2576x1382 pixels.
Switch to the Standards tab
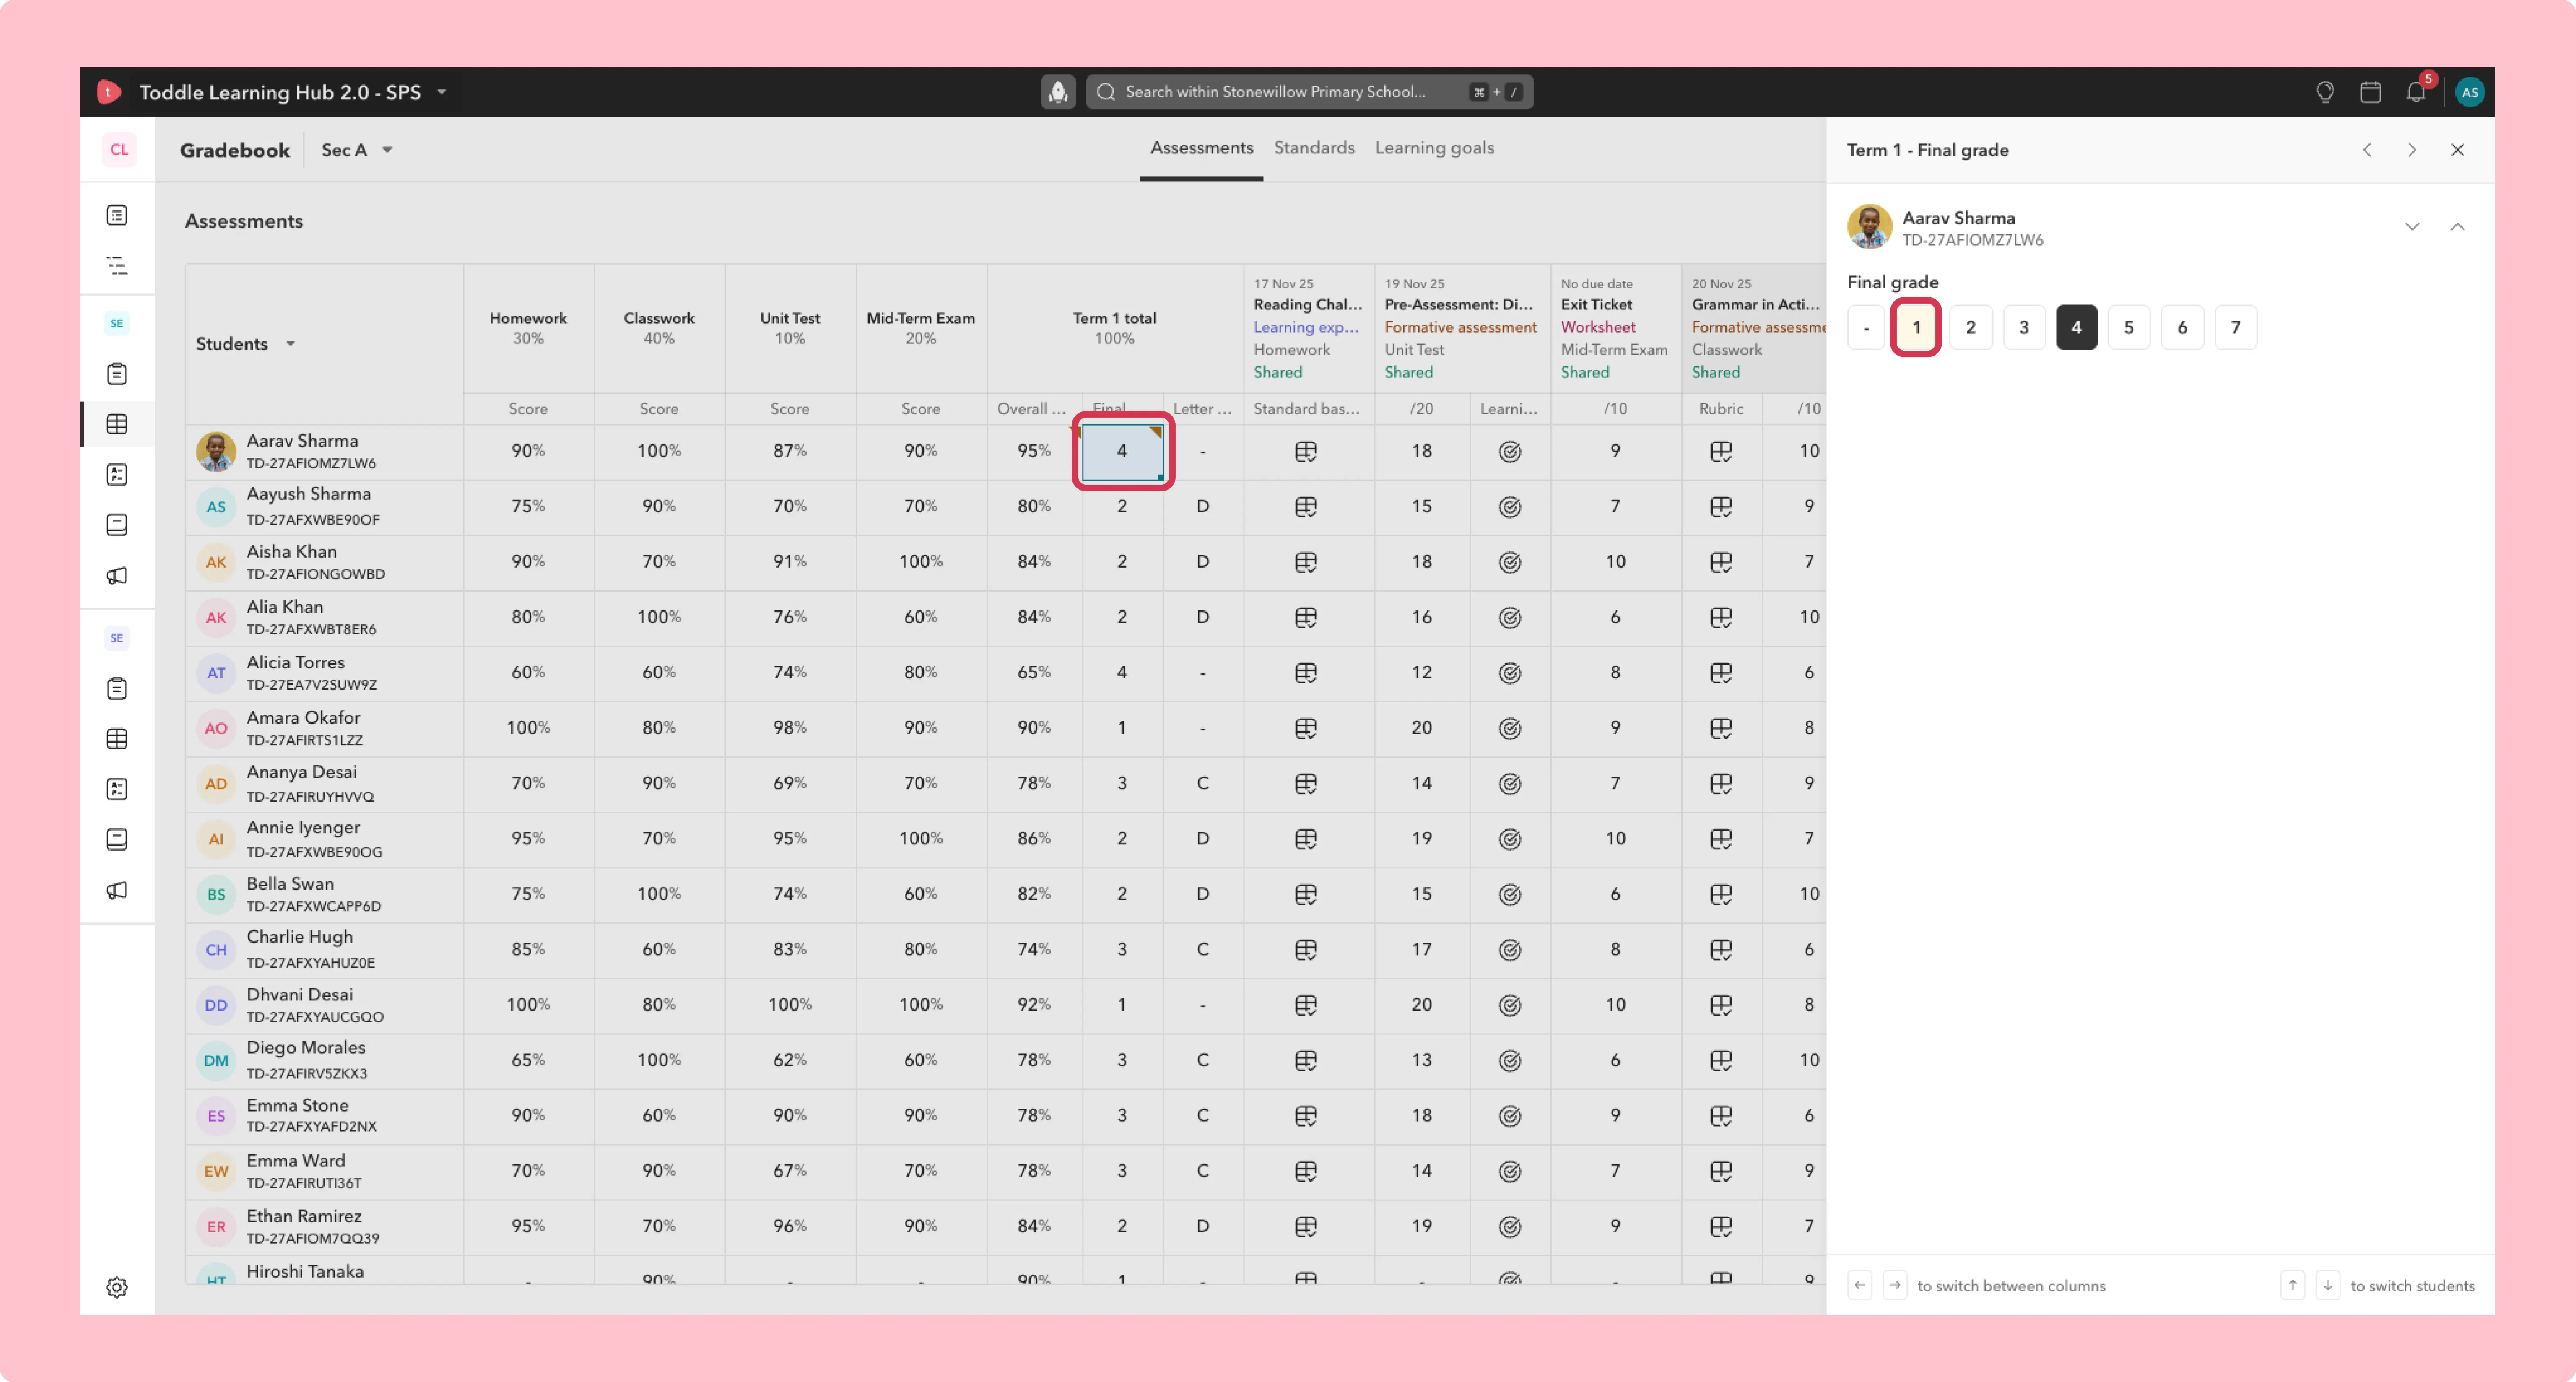[1314, 148]
